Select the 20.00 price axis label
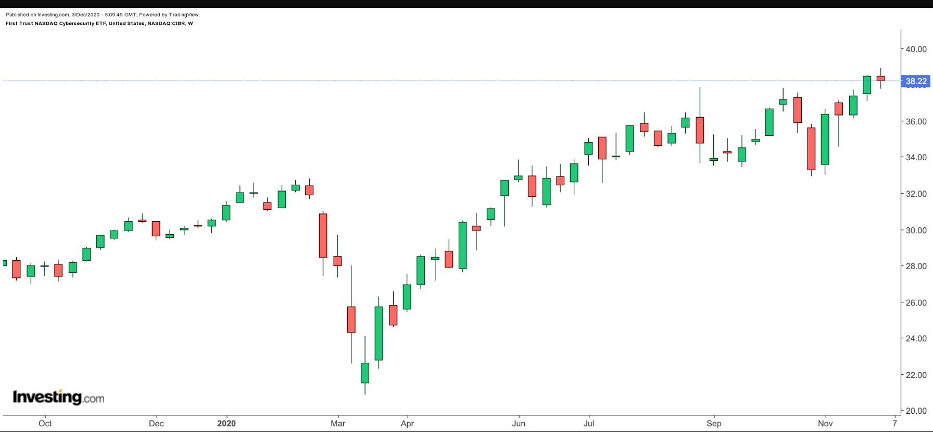The height and width of the screenshot is (432, 933). (916, 411)
